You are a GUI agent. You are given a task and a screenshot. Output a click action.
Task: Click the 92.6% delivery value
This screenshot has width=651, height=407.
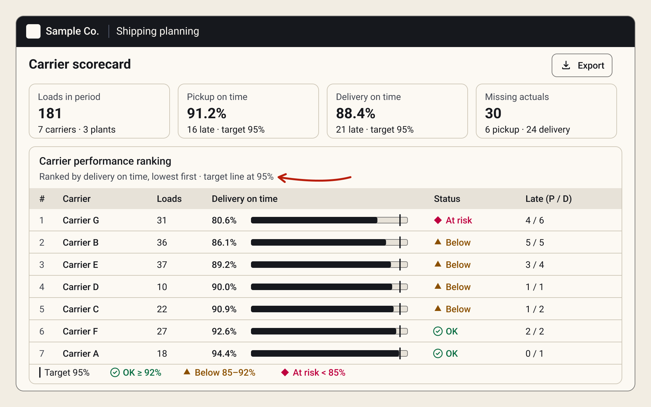(224, 331)
